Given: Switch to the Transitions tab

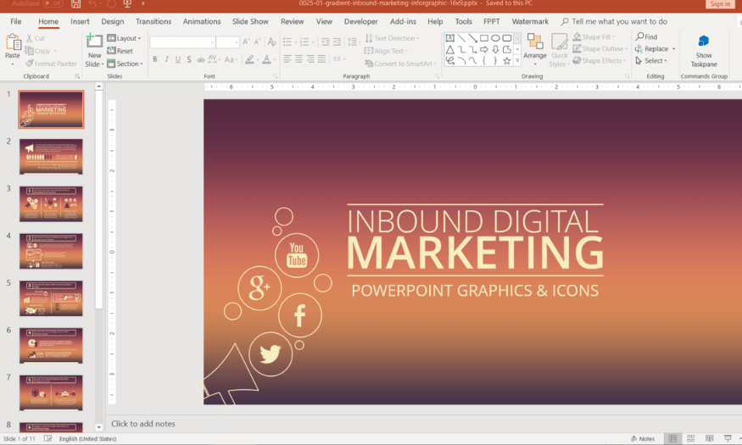Looking at the screenshot, I should point(153,21).
